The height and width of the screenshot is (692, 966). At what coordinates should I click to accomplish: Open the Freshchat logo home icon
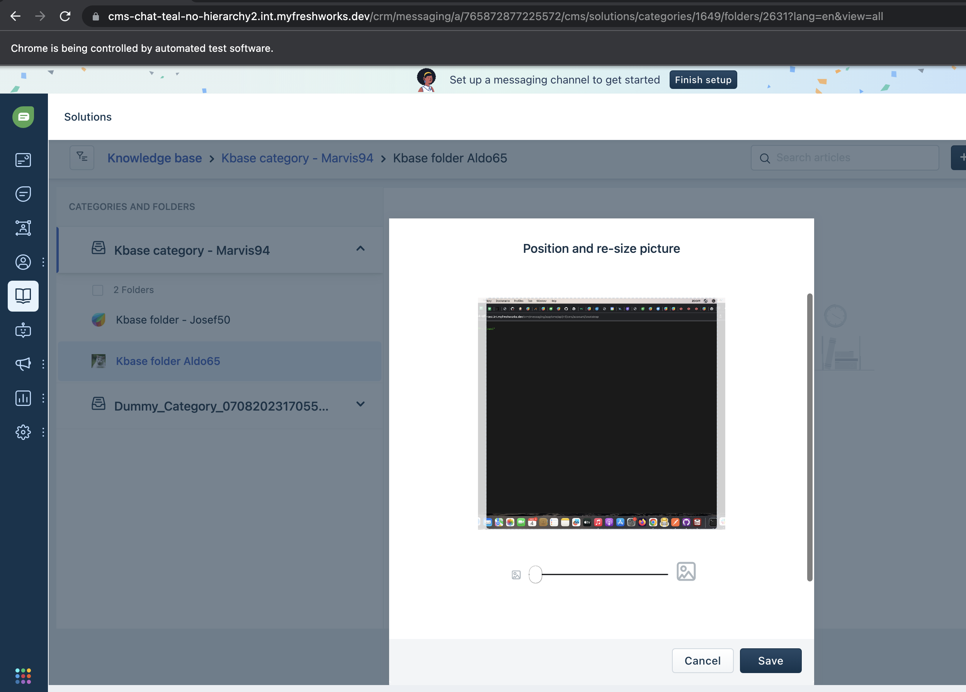coord(23,117)
